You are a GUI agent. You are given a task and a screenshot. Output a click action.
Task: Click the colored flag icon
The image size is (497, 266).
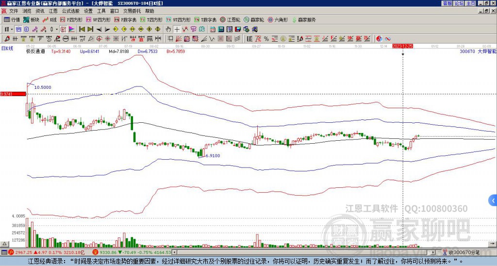point(72,29)
